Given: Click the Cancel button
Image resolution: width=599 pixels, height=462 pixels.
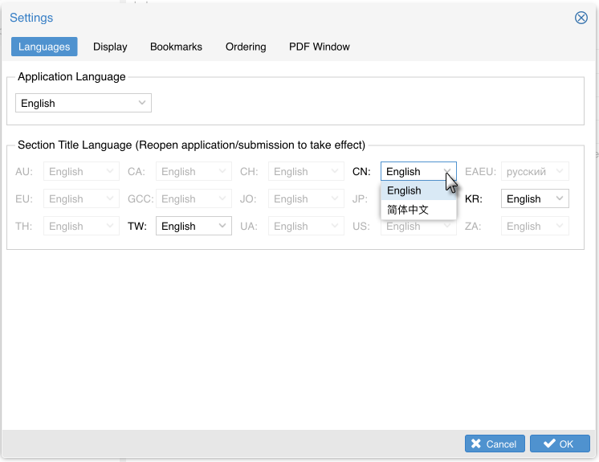Looking at the screenshot, I should [x=495, y=444].
